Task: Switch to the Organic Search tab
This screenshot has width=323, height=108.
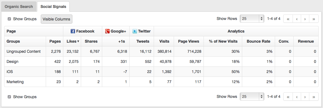Action: point(19,7)
